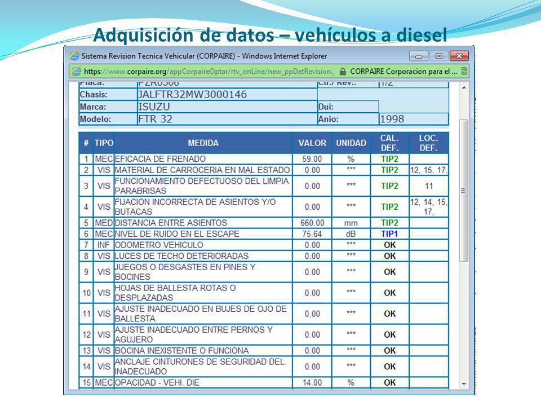Click JUEGOS O DESGASTES EN PINES Y BOCINES
The height and width of the screenshot is (406, 541).
tap(185, 272)
